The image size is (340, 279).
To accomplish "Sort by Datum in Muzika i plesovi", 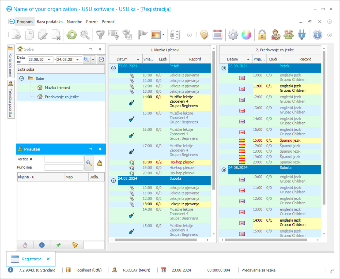I will 125,59.
